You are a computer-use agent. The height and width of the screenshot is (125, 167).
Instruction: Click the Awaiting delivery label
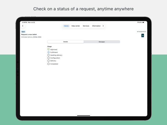coord(56,55)
